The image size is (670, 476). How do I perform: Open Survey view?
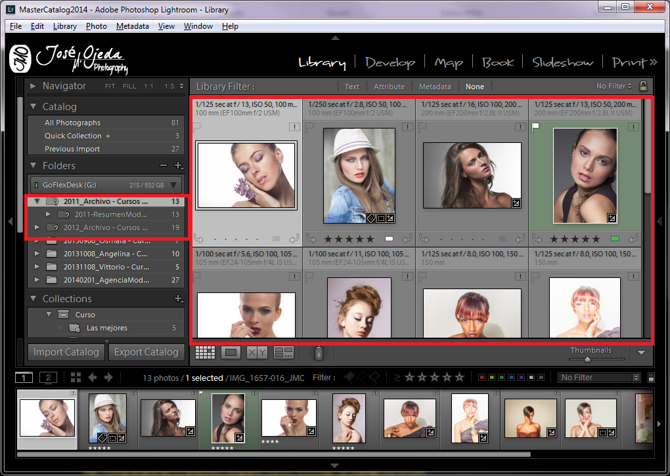[x=284, y=352]
